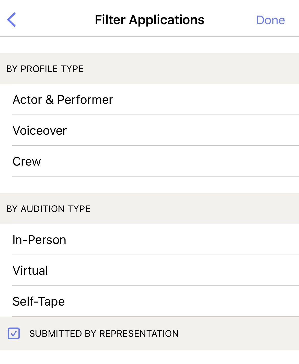The image size is (299, 364).
Task: Go back using the blue arrow icon
Action: tap(11, 20)
